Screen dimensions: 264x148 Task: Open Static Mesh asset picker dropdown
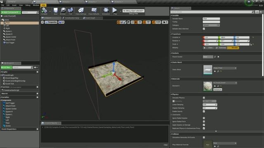(x=225, y=68)
